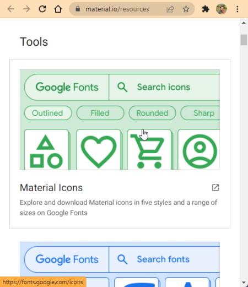Click the Google Fonts blue preview image
The height and width of the screenshot is (287, 248).
120,264
